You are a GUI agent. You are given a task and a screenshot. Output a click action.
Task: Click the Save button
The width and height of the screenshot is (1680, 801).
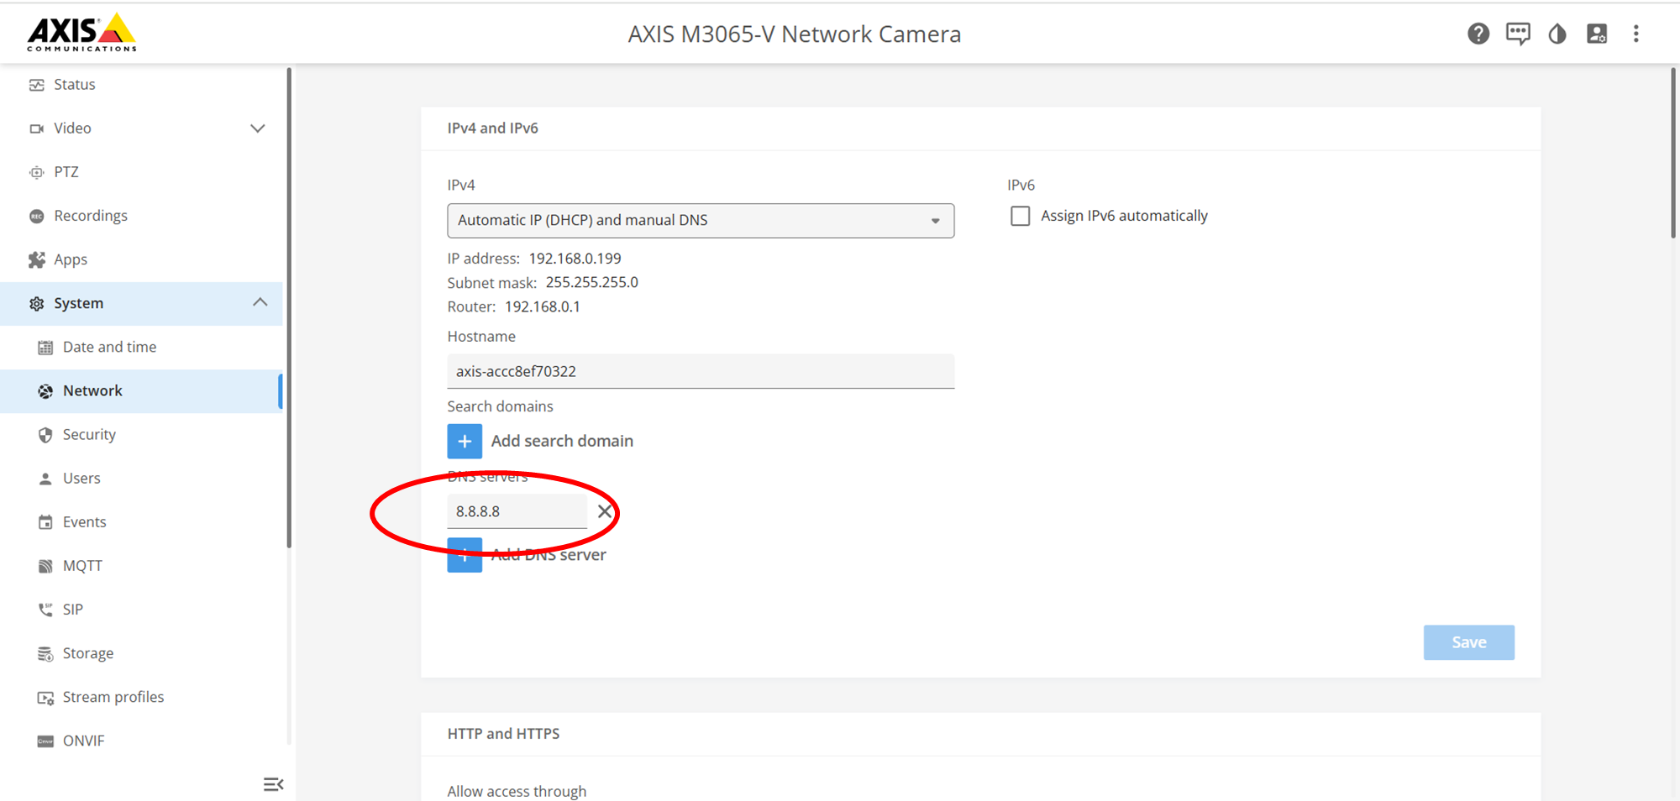click(1468, 642)
